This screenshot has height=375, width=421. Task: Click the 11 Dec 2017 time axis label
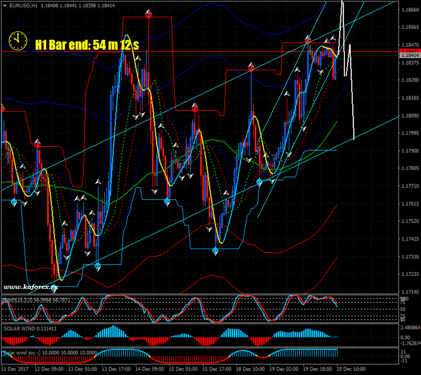pos(15,369)
